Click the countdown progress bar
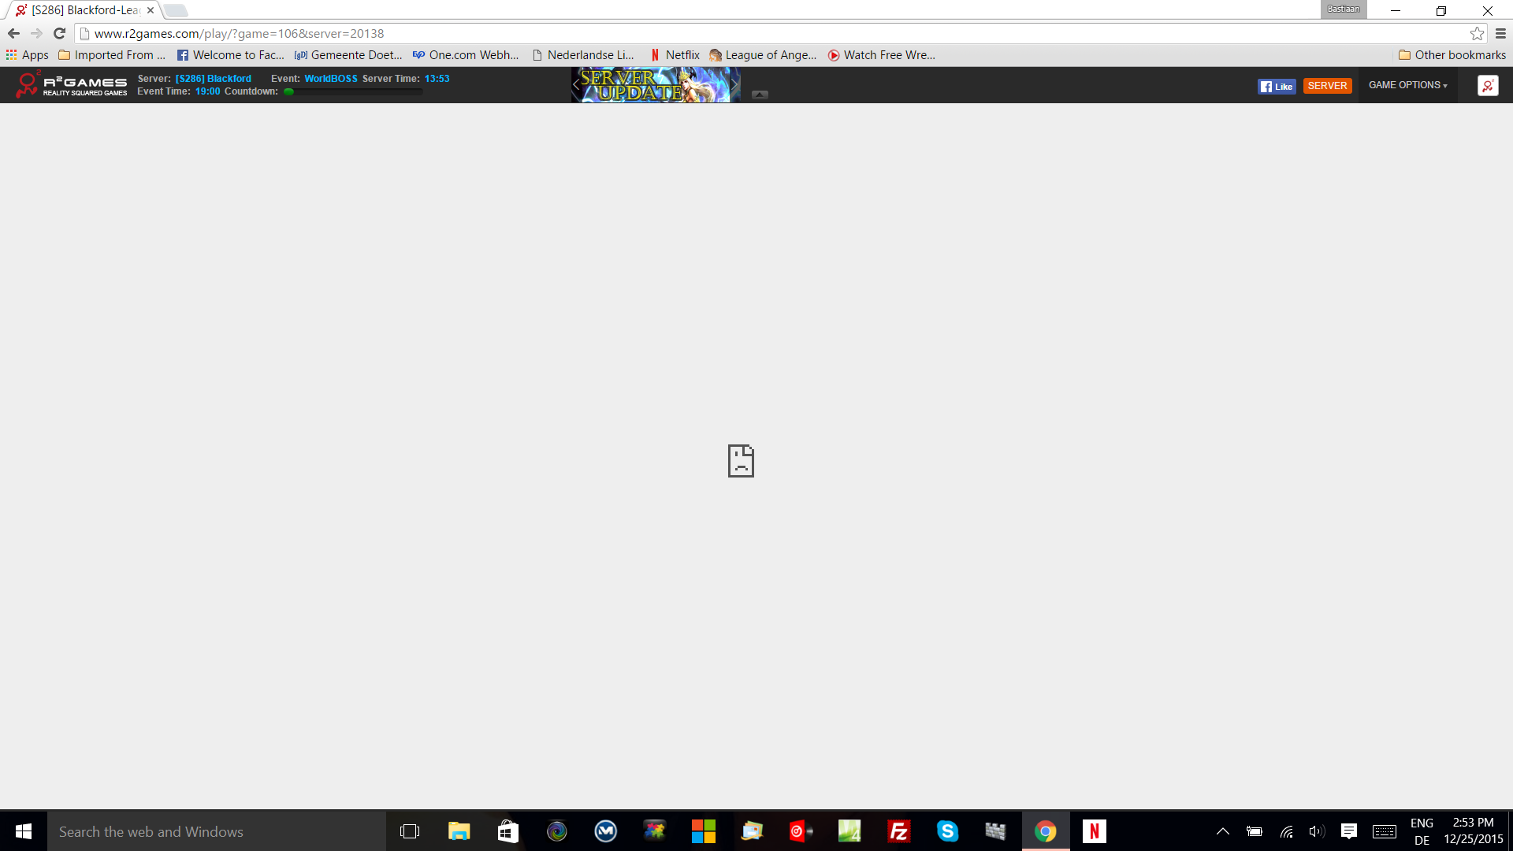The height and width of the screenshot is (851, 1513). 355,92
